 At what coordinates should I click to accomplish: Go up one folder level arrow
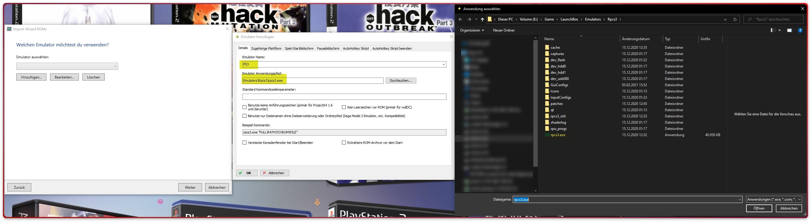482,20
